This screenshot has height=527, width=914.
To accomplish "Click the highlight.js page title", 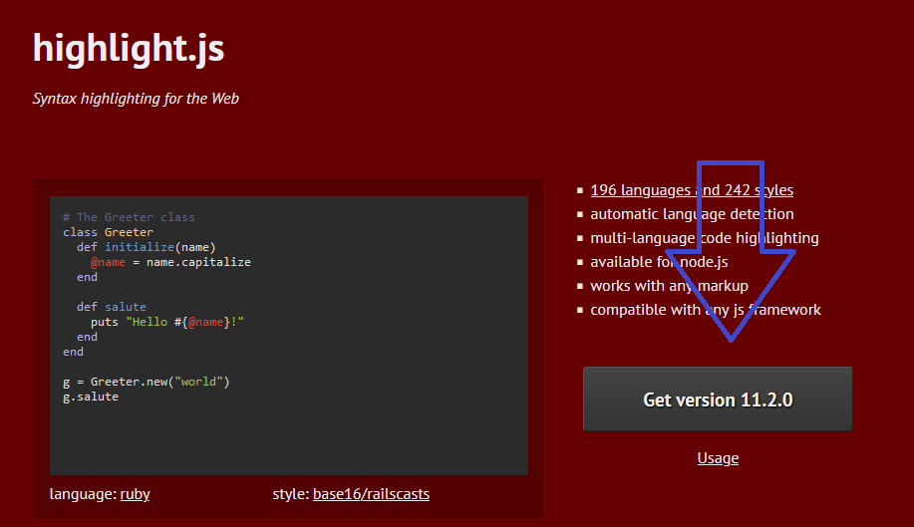I will (x=129, y=48).
